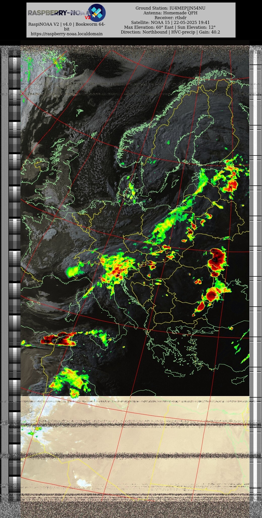Viewport: 262px width, 518px height.
Task: Open the https://raspberry-noaa.localdomain URL text
Action: pos(67,34)
